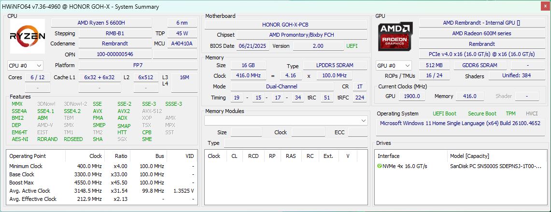Click the UEFI Boot status label
This screenshot has width=551, height=212.
click(445, 113)
